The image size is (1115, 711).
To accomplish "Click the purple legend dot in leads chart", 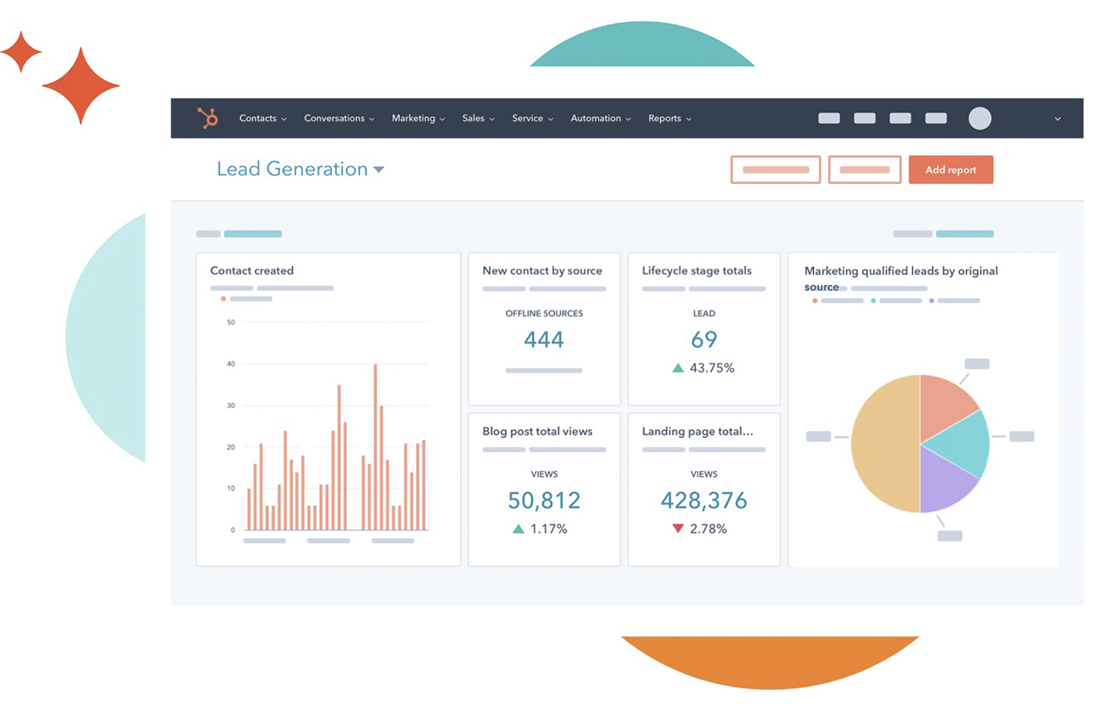I will point(932,300).
